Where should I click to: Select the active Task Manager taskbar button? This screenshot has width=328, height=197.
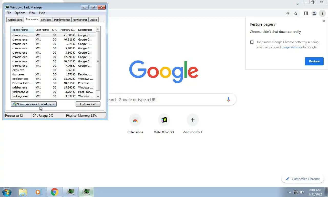[x=86, y=192]
